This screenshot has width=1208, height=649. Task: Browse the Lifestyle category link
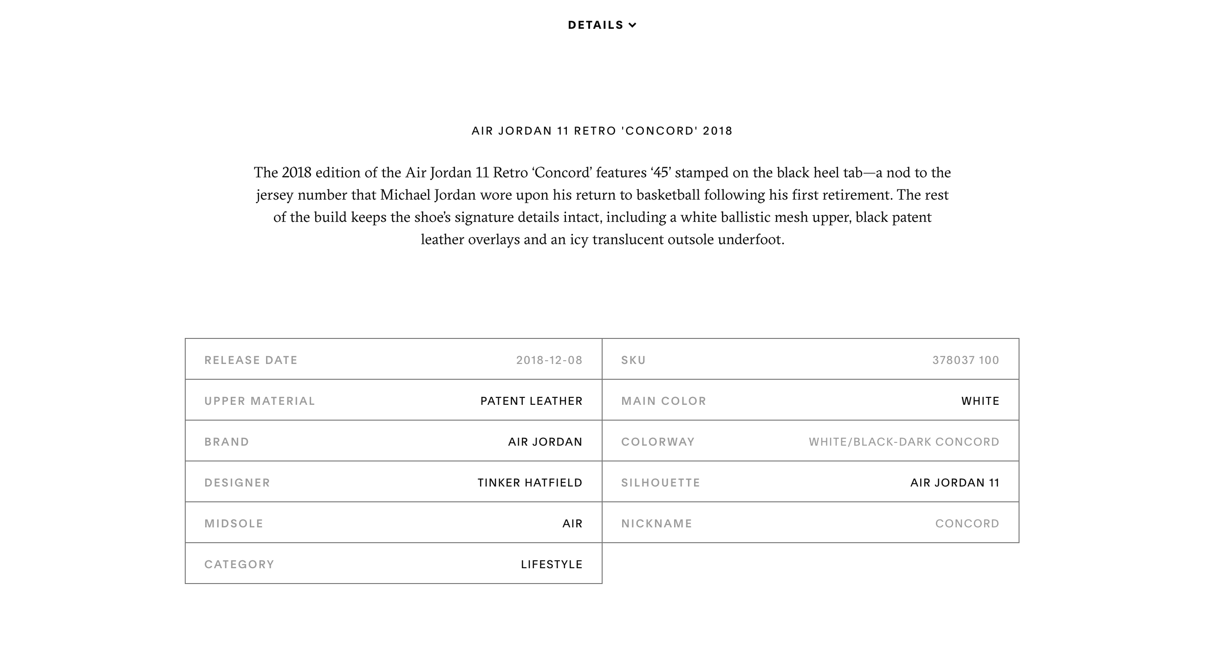552,564
